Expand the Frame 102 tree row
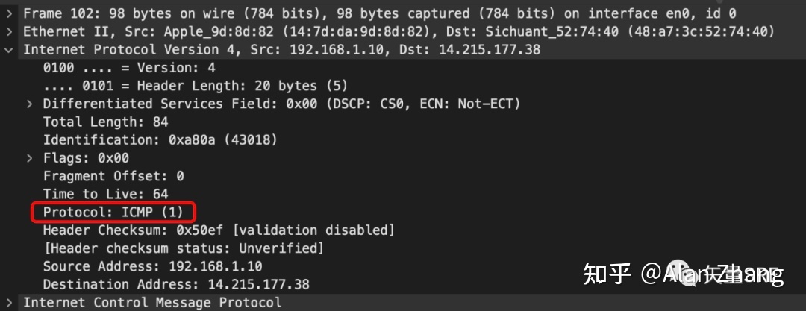 (x=10, y=14)
